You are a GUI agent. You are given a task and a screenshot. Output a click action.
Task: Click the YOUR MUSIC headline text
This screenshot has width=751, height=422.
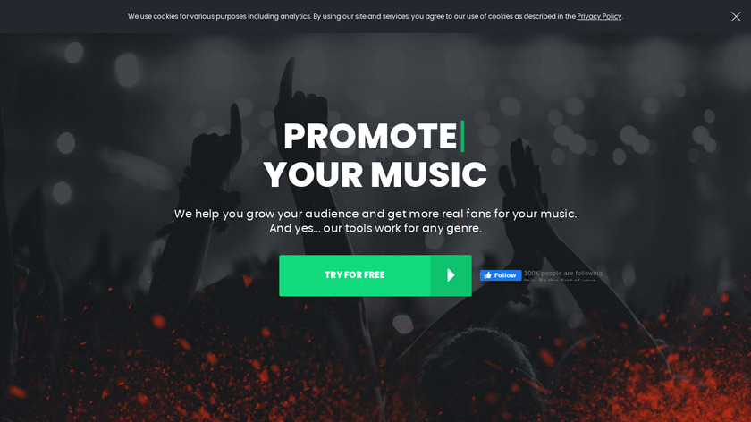click(375, 175)
